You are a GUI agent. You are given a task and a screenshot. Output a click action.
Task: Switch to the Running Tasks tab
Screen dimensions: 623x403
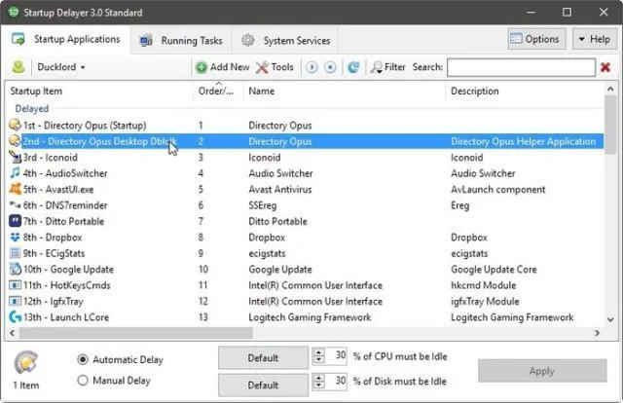pyautogui.click(x=181, y=41)
